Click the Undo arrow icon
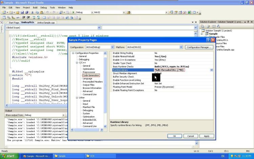Image resolution: width=254 pixels, height=159 pixels. click(47, 12)
